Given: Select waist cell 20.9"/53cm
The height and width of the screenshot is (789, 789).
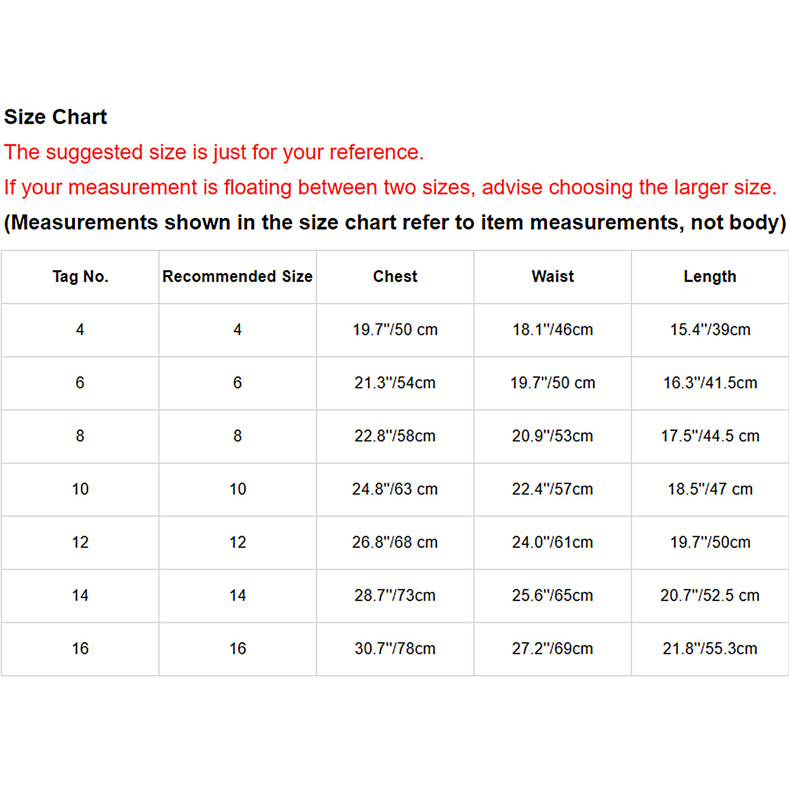Looking at the screenshot, I should [x=553, y=436].
